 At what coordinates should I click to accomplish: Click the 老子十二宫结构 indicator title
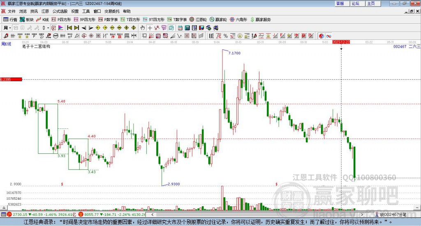[x=36, y=46]
